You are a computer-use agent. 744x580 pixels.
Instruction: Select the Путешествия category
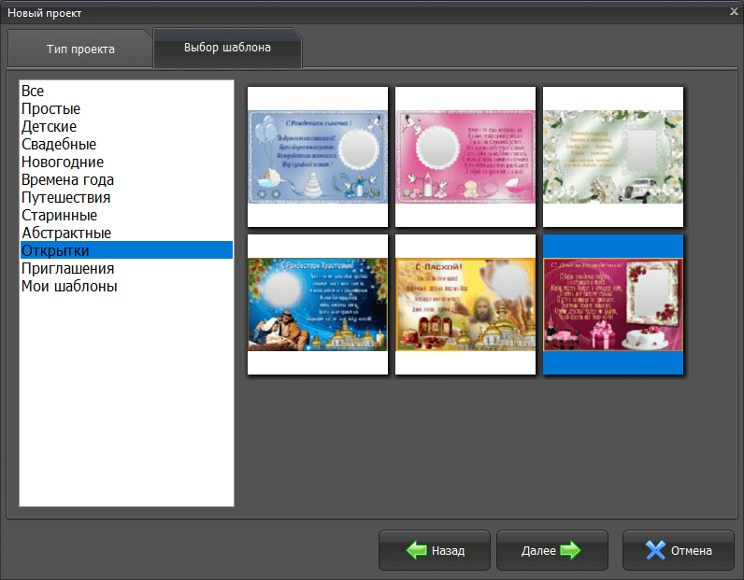[x=126, y=197]
